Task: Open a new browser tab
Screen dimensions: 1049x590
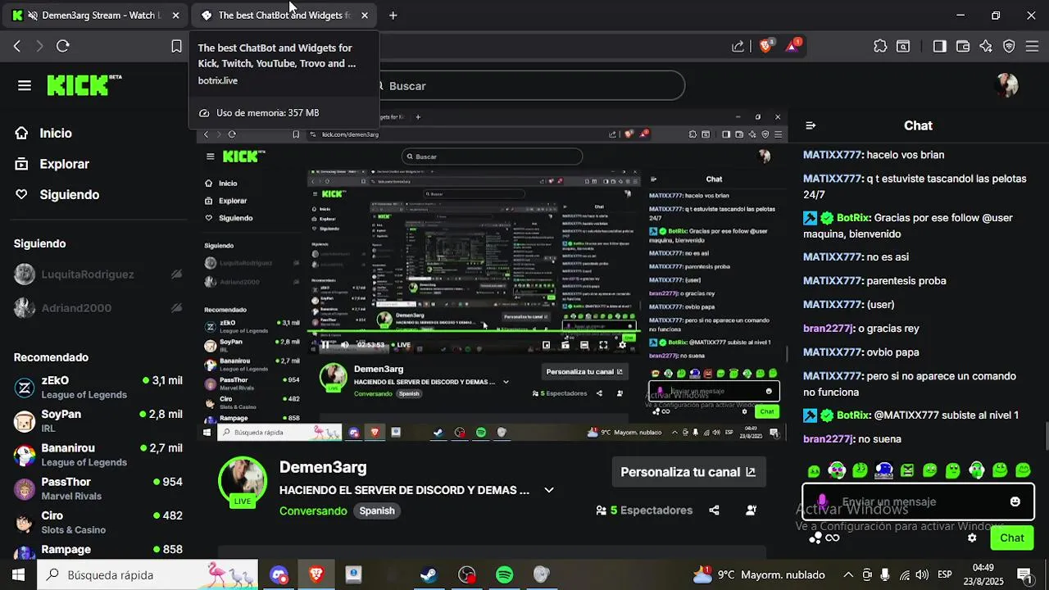Action: click(393, 15)
